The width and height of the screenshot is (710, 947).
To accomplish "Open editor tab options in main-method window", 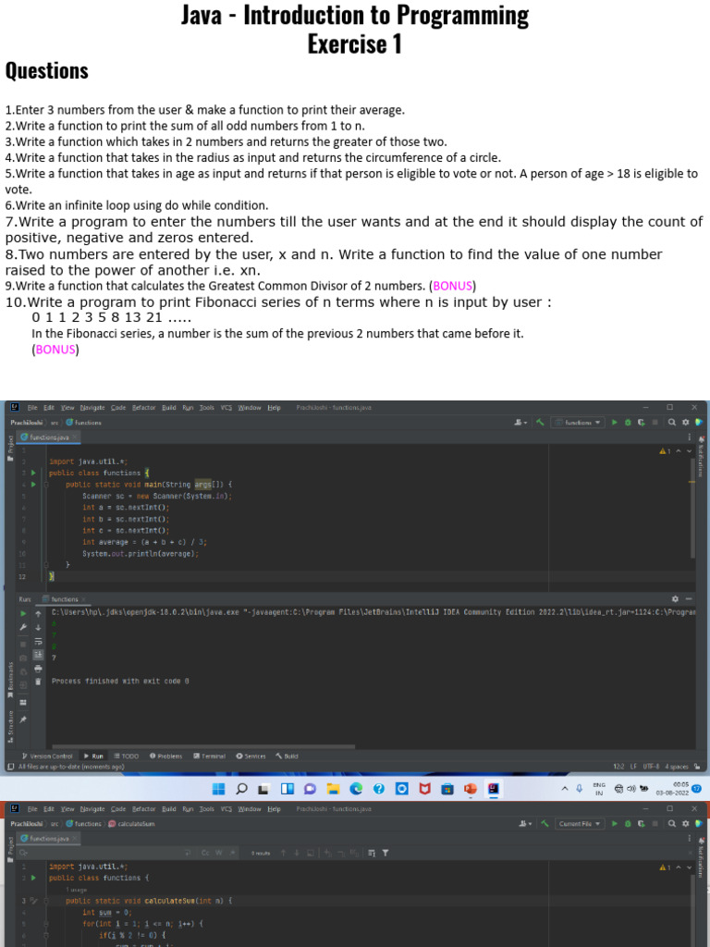I will pyautogui.click(x=689, y=437).
